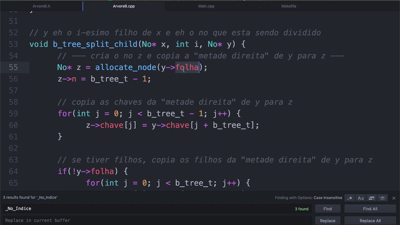Click allocate_node on line 55
The height and width of the screenshot is (225, 400).
pyautogui.click(x=126, y=67)
